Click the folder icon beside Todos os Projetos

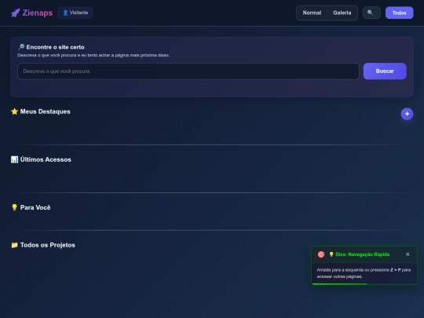[14, 245]
